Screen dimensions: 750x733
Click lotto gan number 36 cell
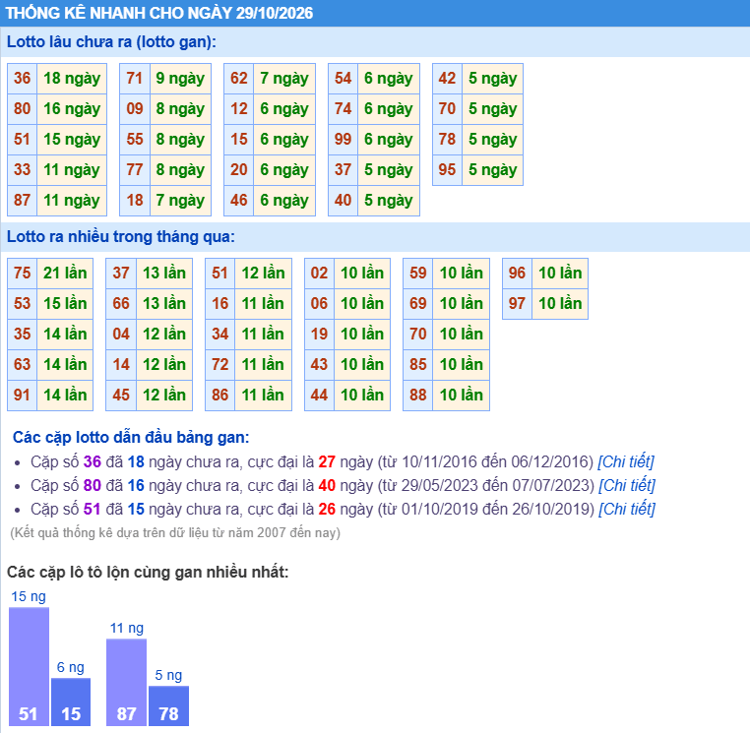(23, 79)
